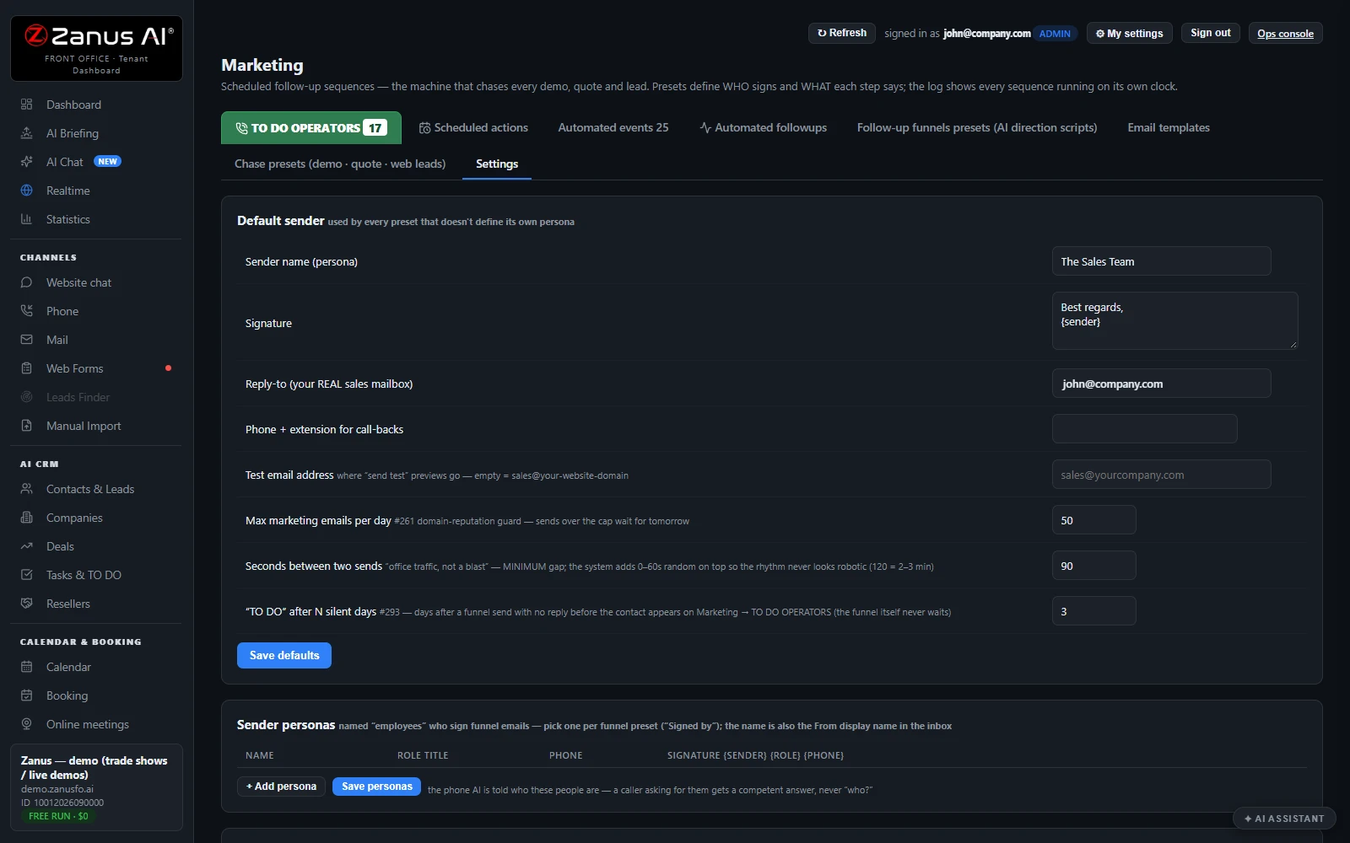Open Automated followups tab
The height and width of the screenshot is (843, 1350).
(x=763, y=128)
